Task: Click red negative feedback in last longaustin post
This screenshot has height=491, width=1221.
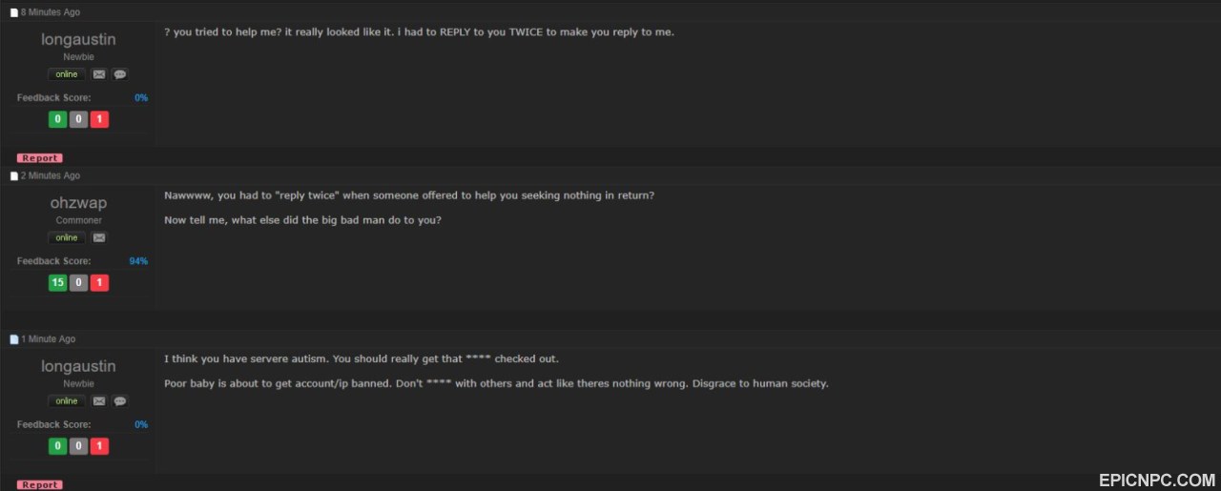Action: pyautogui.click(x=99, y=446)
